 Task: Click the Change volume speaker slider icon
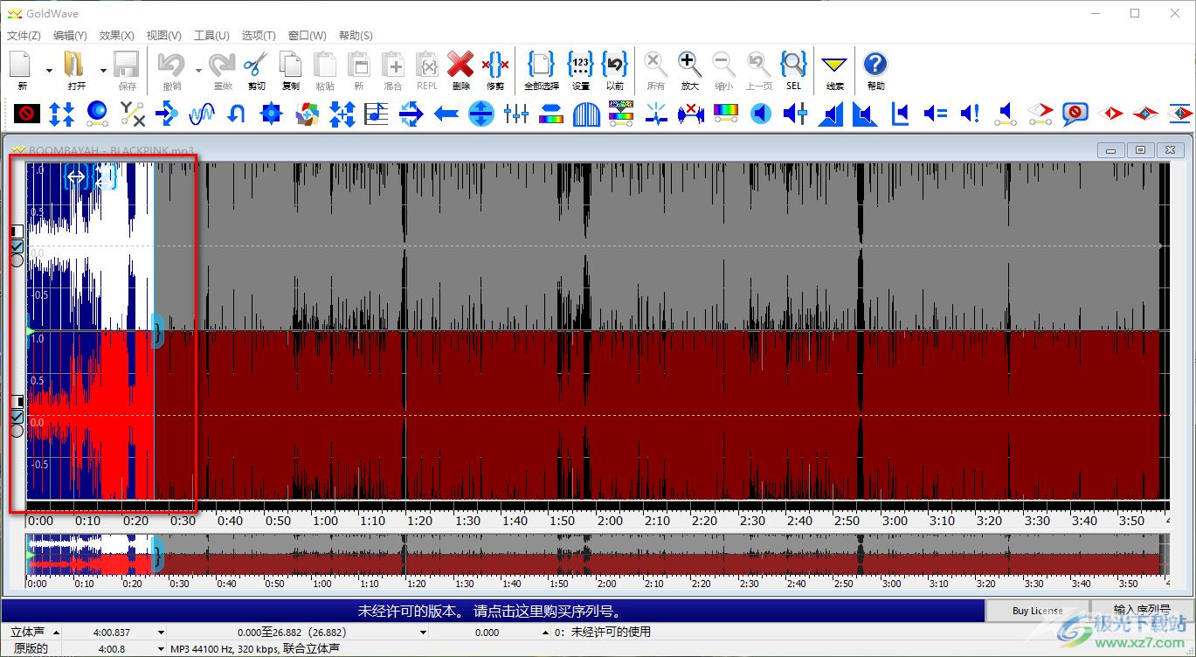pos(796,114)
